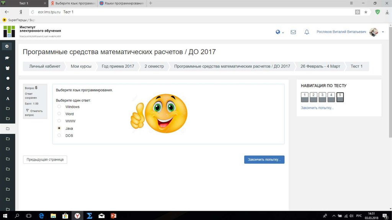
Task: Go to question 3 in test navigation
Action: pyautogui.click(x=322, y=97)
